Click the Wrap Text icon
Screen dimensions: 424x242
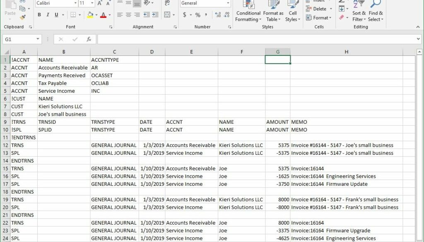[x=167, y=3]
